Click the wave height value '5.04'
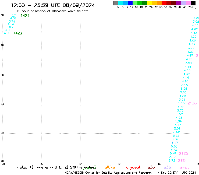Screen dimensions: 199x175 [x=182, y=100]
